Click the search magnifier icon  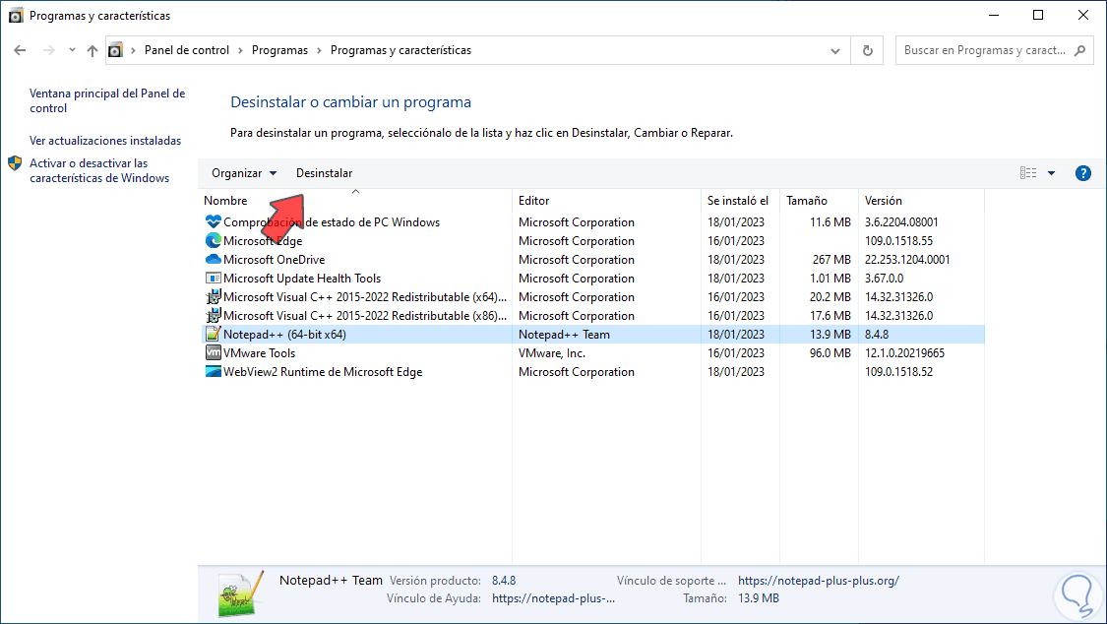tap(1079, 50)
